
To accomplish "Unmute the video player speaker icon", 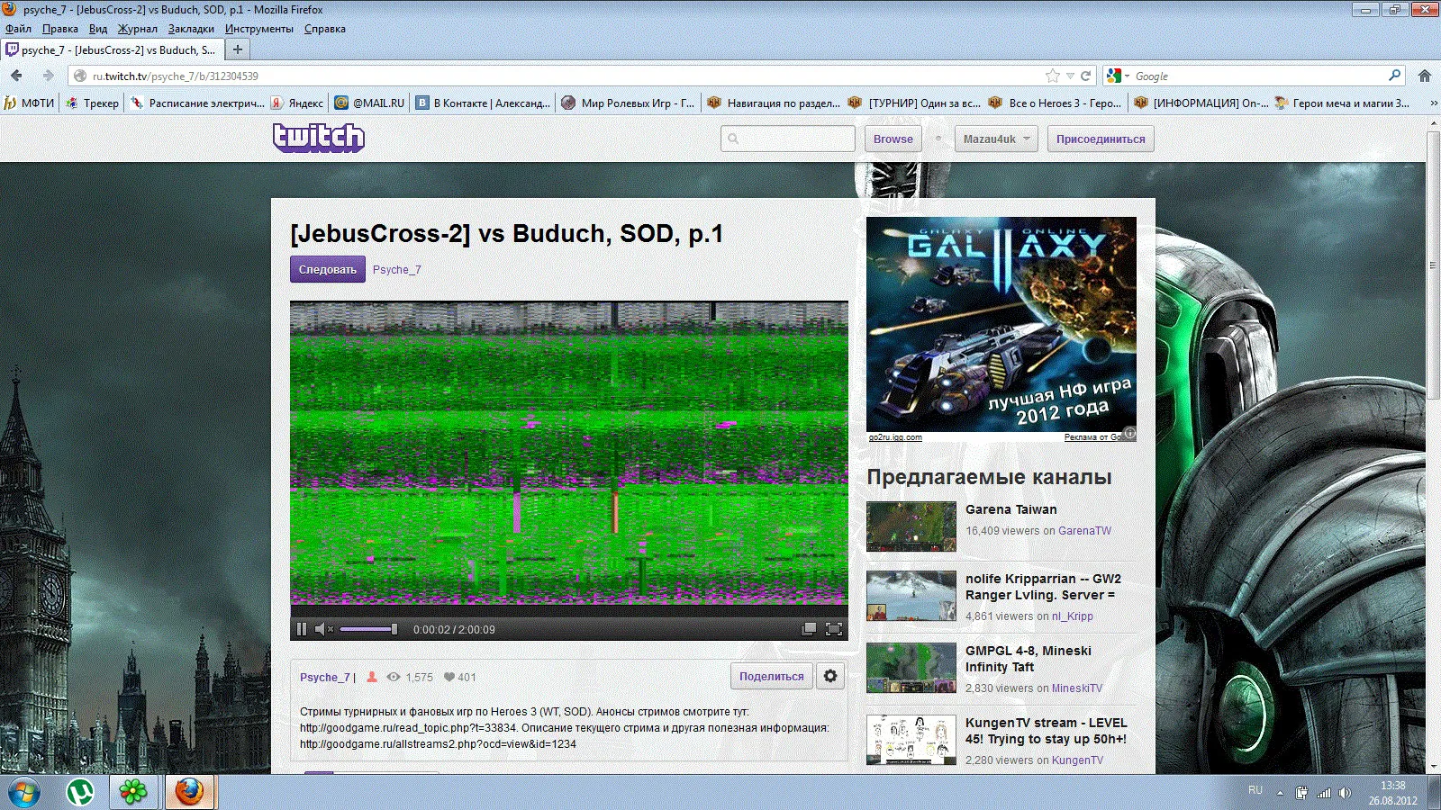I will coord(324,629).
